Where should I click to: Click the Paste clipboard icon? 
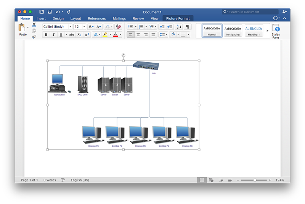click(x=22, y=28)
